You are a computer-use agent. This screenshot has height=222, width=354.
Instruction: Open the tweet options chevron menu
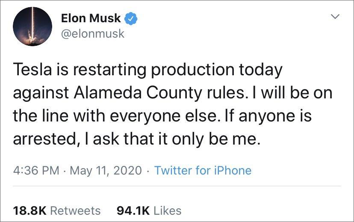click(336, 17)
